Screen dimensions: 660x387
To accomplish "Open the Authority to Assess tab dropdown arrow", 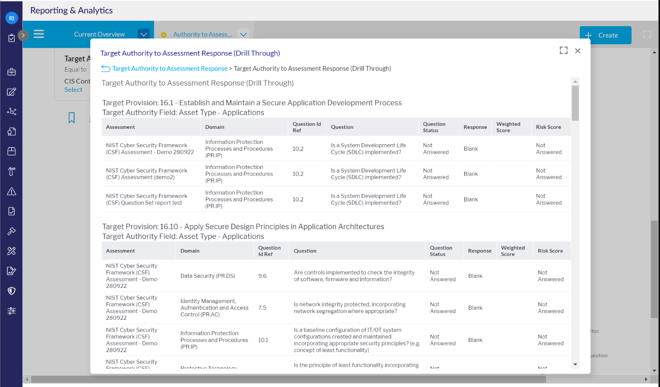I will (243, 35).
